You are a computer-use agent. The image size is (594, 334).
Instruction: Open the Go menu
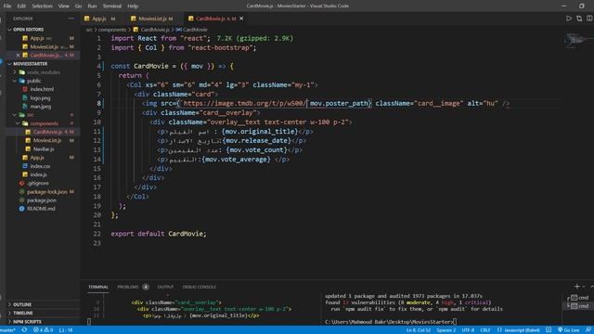coord(78,6)
